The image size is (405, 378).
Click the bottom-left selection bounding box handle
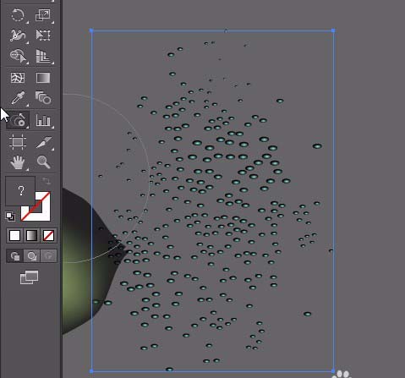91,371
